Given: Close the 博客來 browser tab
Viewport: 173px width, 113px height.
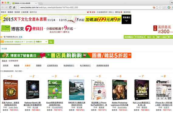Looking at the screenshot, I should pos(36,3).
